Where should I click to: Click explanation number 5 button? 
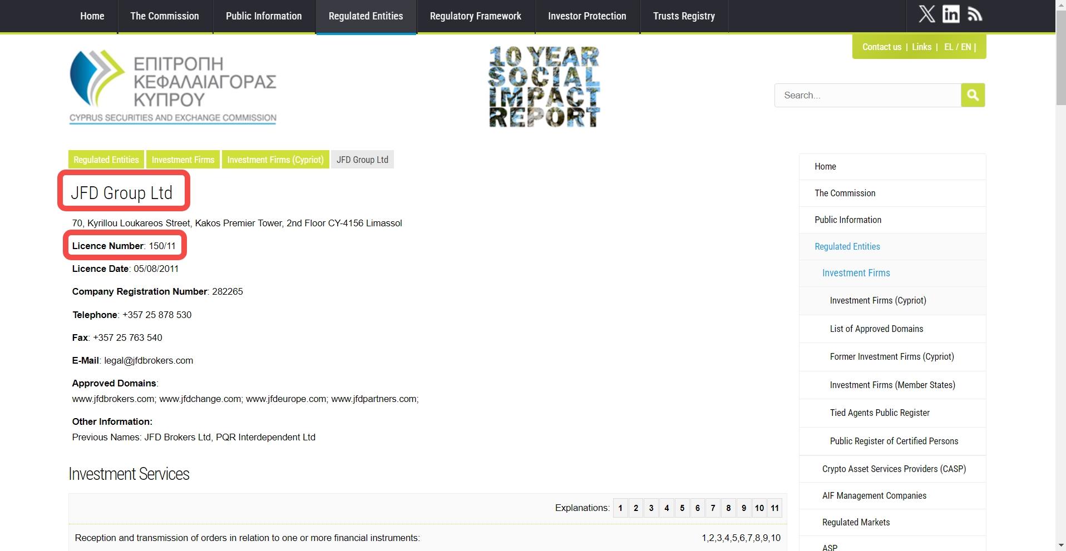(682, 508)
